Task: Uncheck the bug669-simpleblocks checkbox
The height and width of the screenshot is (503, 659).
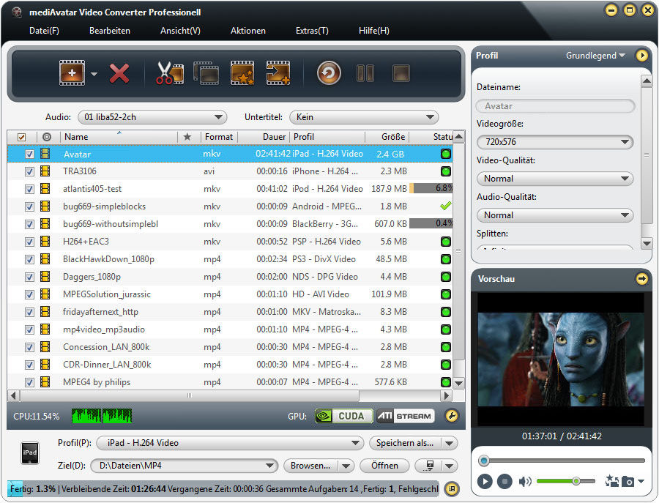Action: tap(29, 207)
